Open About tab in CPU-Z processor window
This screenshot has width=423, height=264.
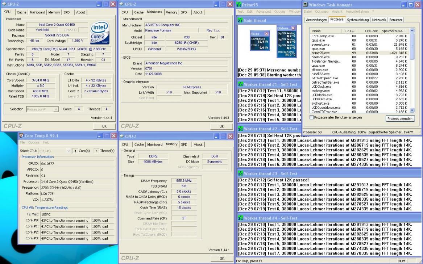point(80,12)
